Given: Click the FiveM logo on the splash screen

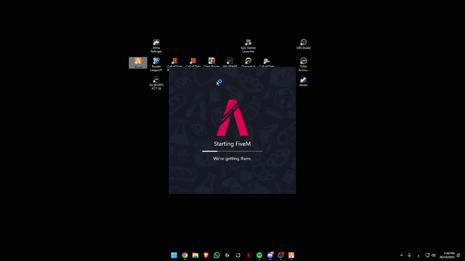Looking at the screenshot, I should [x=232, y=118].
